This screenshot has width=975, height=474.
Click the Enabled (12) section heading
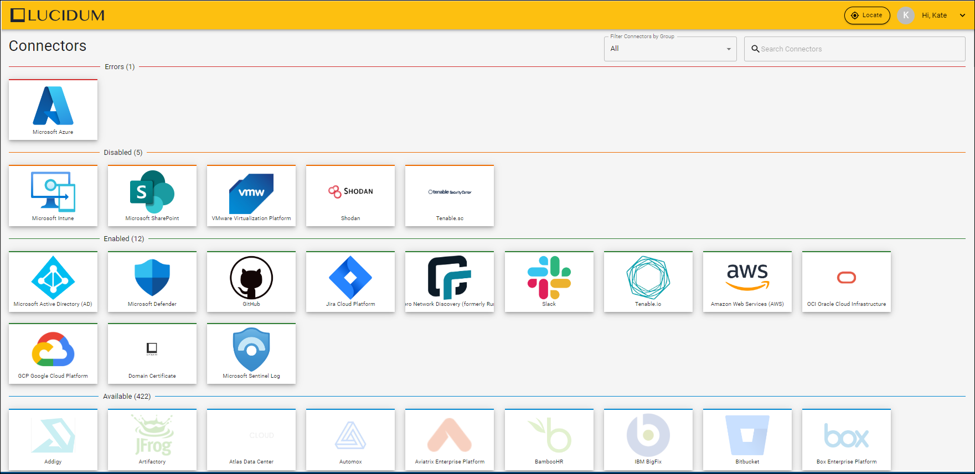[124, 239]
